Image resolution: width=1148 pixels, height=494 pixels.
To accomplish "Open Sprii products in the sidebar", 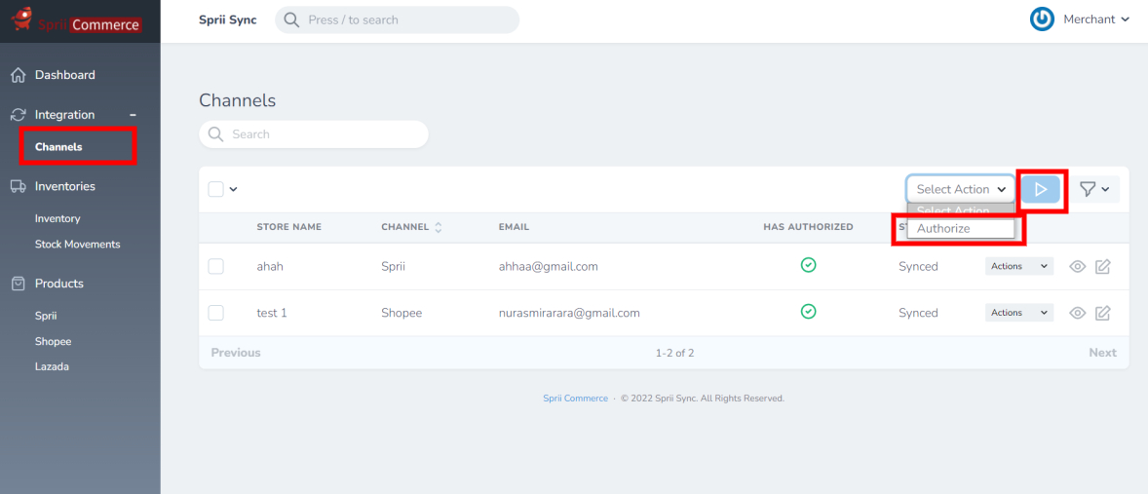I will click(x=46, y=316).
